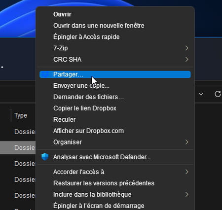Select Épingler à Accès rapide

click(86, 37)
